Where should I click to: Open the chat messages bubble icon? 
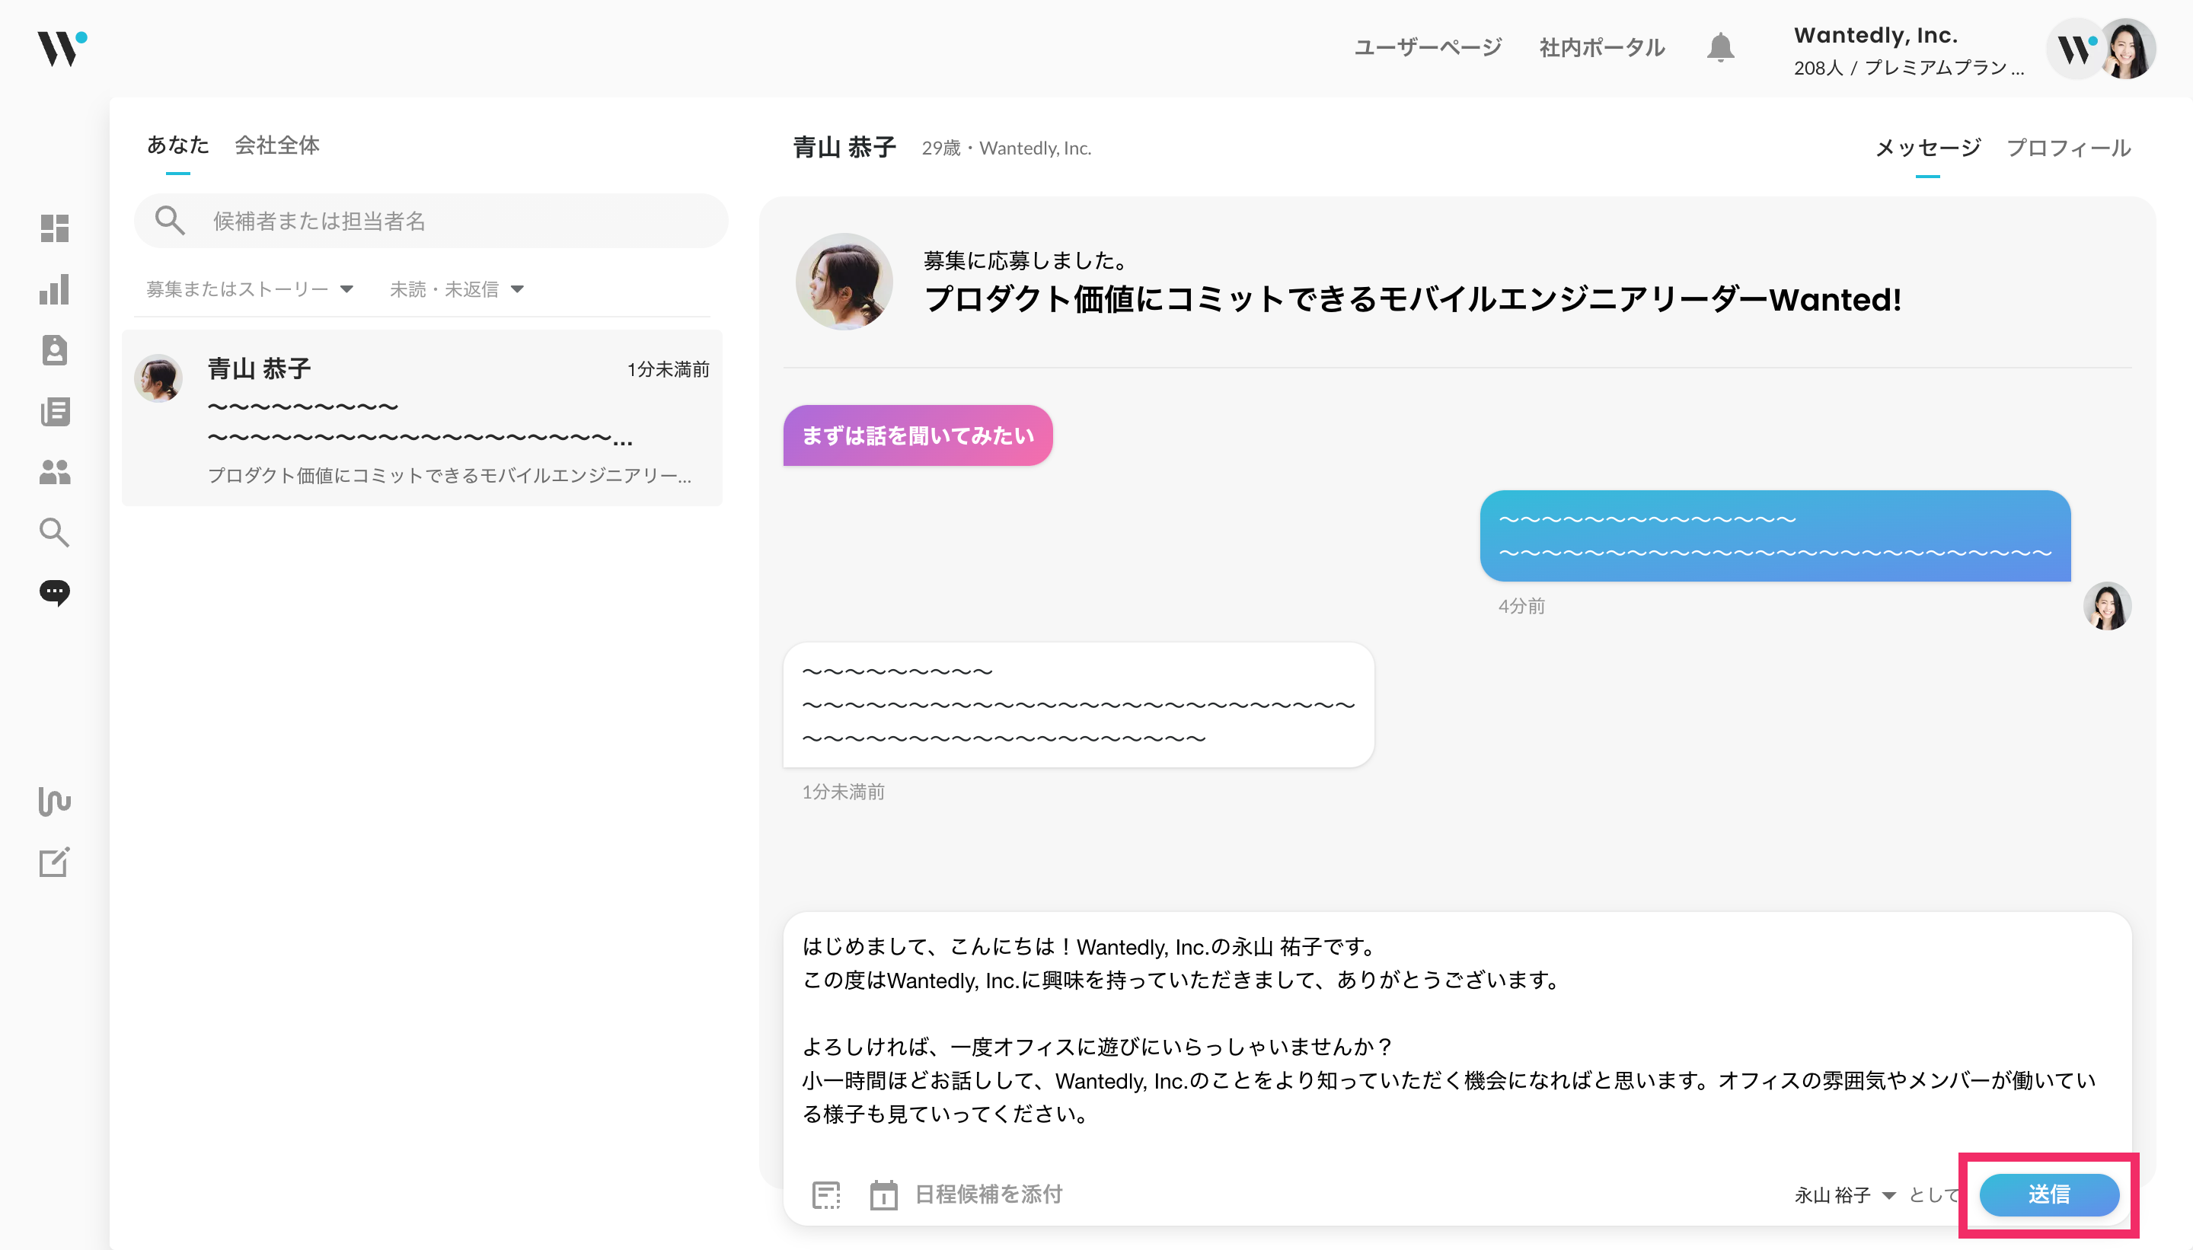click(54, 593)
